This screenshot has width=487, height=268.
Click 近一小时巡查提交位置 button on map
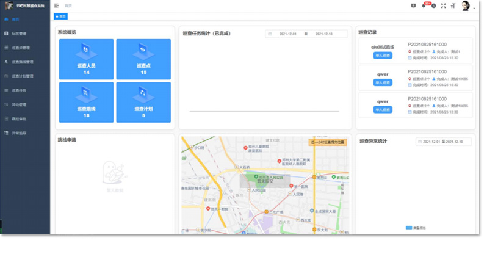(328, 142)
